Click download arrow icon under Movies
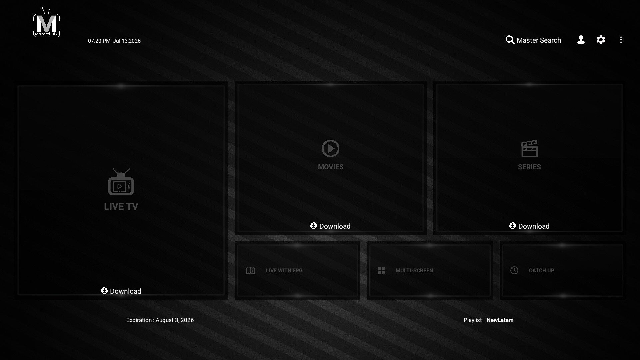Screen dimensions: 640x360 314,226
